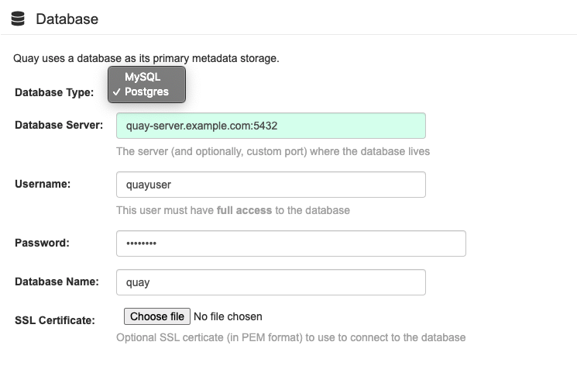
Task: Focus the Password field
Action: 290,243
